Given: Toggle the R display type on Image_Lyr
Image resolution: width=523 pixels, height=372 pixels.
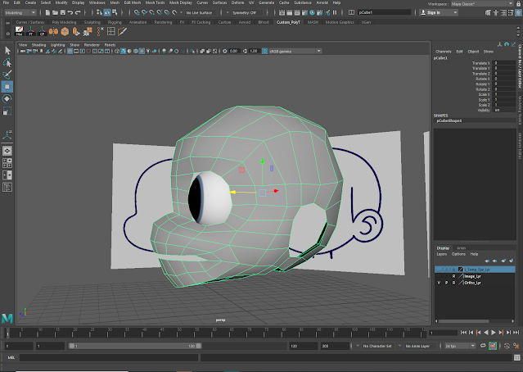Looking at the screenshot, I should coord(455,276).
